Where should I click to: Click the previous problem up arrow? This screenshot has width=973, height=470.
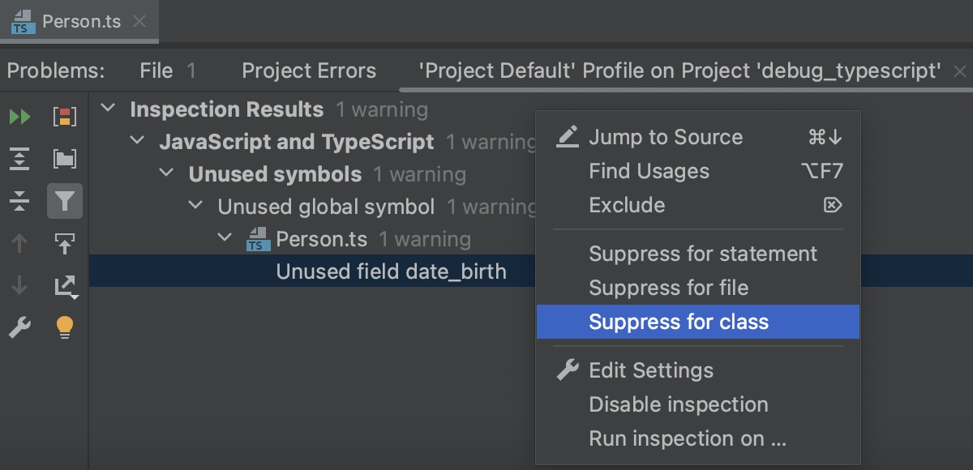click(x=20, y=243)
